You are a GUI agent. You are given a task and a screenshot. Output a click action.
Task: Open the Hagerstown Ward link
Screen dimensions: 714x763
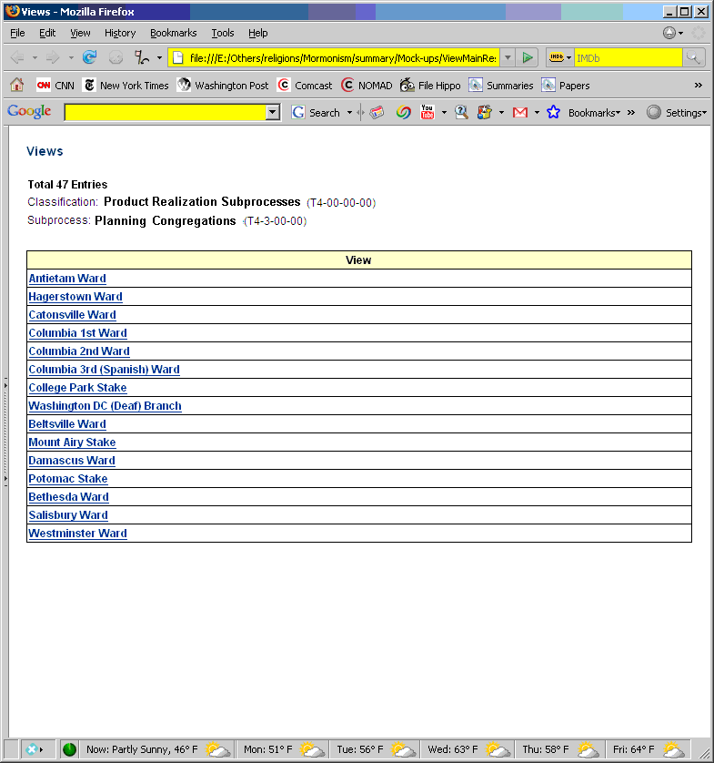pos(75,296)
